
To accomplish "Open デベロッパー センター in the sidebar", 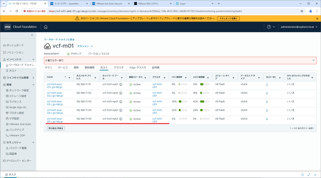I will pos(17,161).
